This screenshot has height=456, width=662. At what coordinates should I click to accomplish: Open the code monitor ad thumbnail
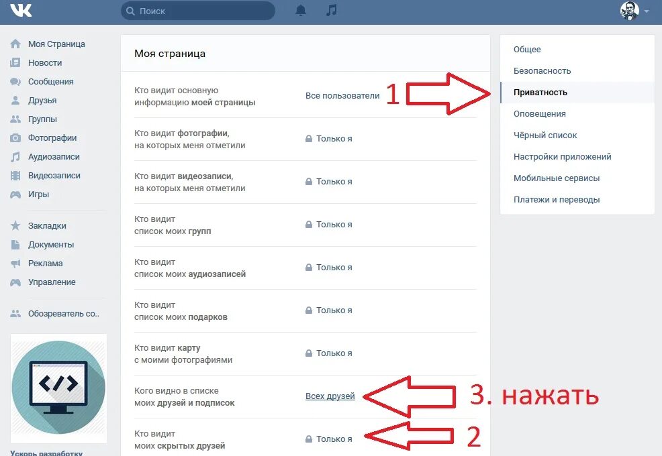(x=58, y=388)
